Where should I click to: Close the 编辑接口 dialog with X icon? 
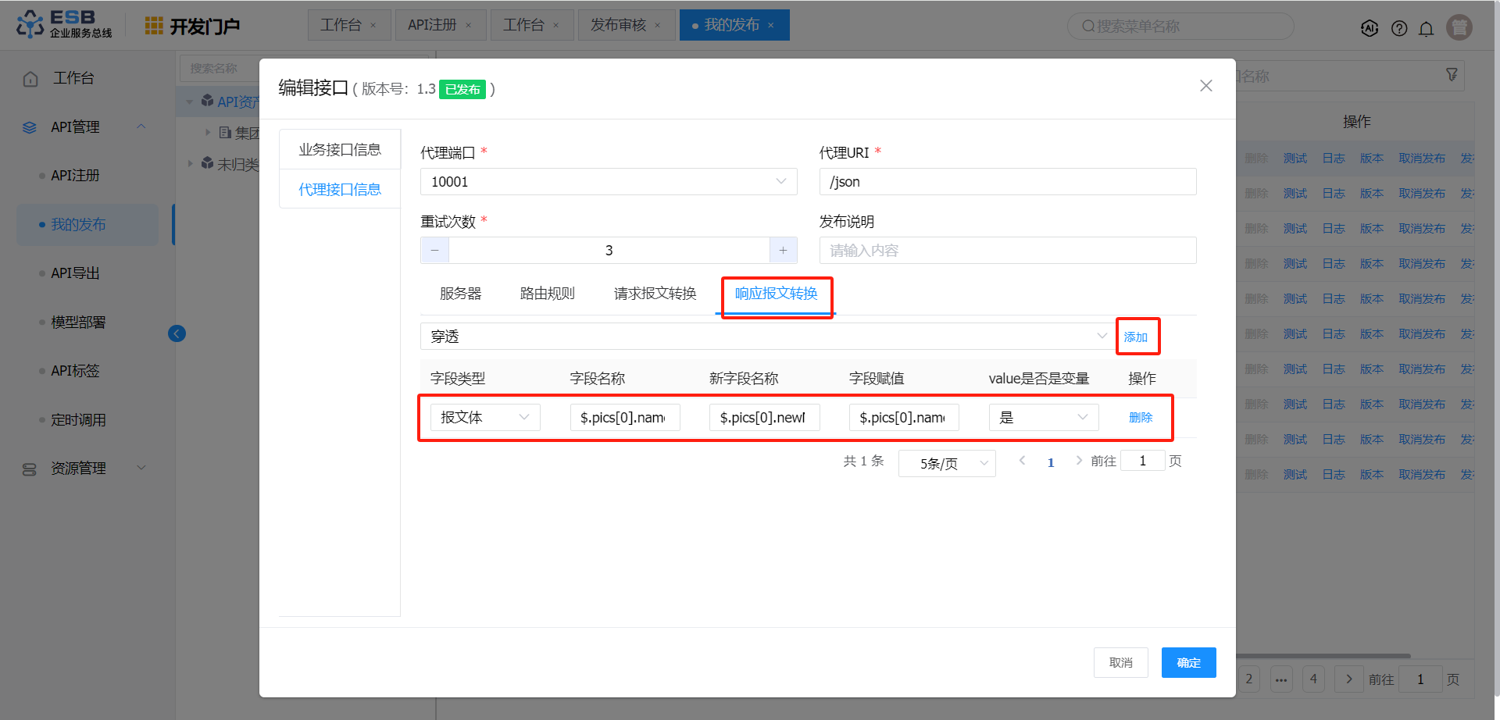tap(1205, 86)
